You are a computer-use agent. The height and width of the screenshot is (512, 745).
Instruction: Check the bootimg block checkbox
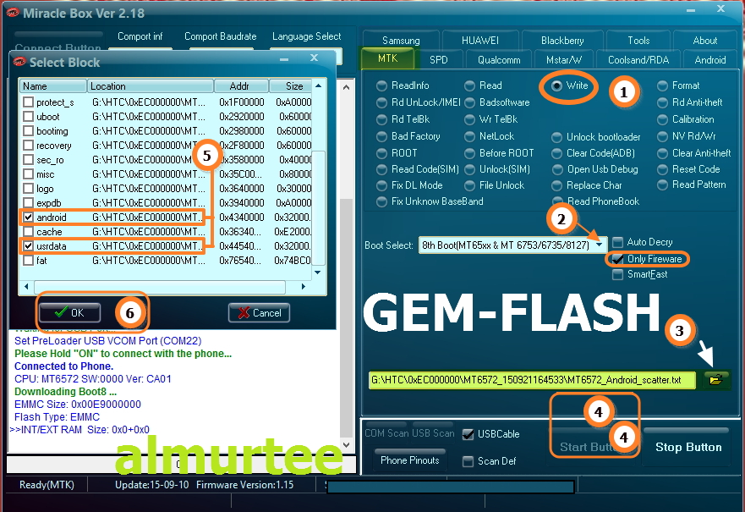coord(29,130)
